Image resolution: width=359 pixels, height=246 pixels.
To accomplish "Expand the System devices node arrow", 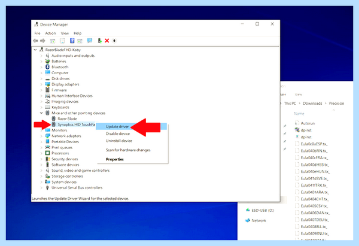I will (x=41, y=182).
